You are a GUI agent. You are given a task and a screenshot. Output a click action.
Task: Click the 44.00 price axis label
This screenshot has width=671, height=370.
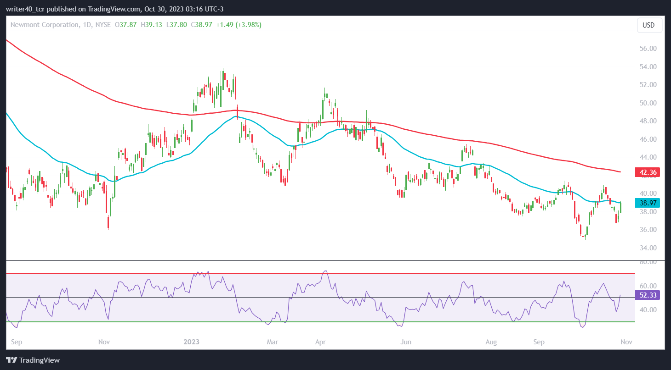coord(648,157)
